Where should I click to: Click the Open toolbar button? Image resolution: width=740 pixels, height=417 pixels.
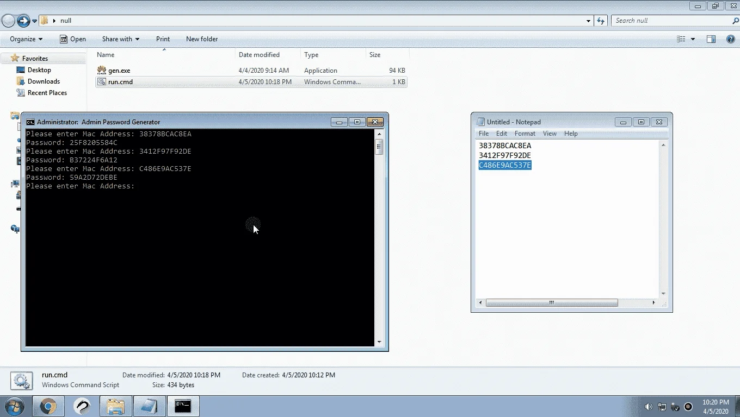(x=73, y=39)
